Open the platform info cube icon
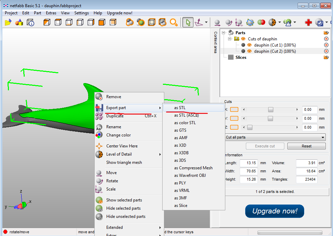Viewport: 333px width, 236px height. (x=30, y=22)
